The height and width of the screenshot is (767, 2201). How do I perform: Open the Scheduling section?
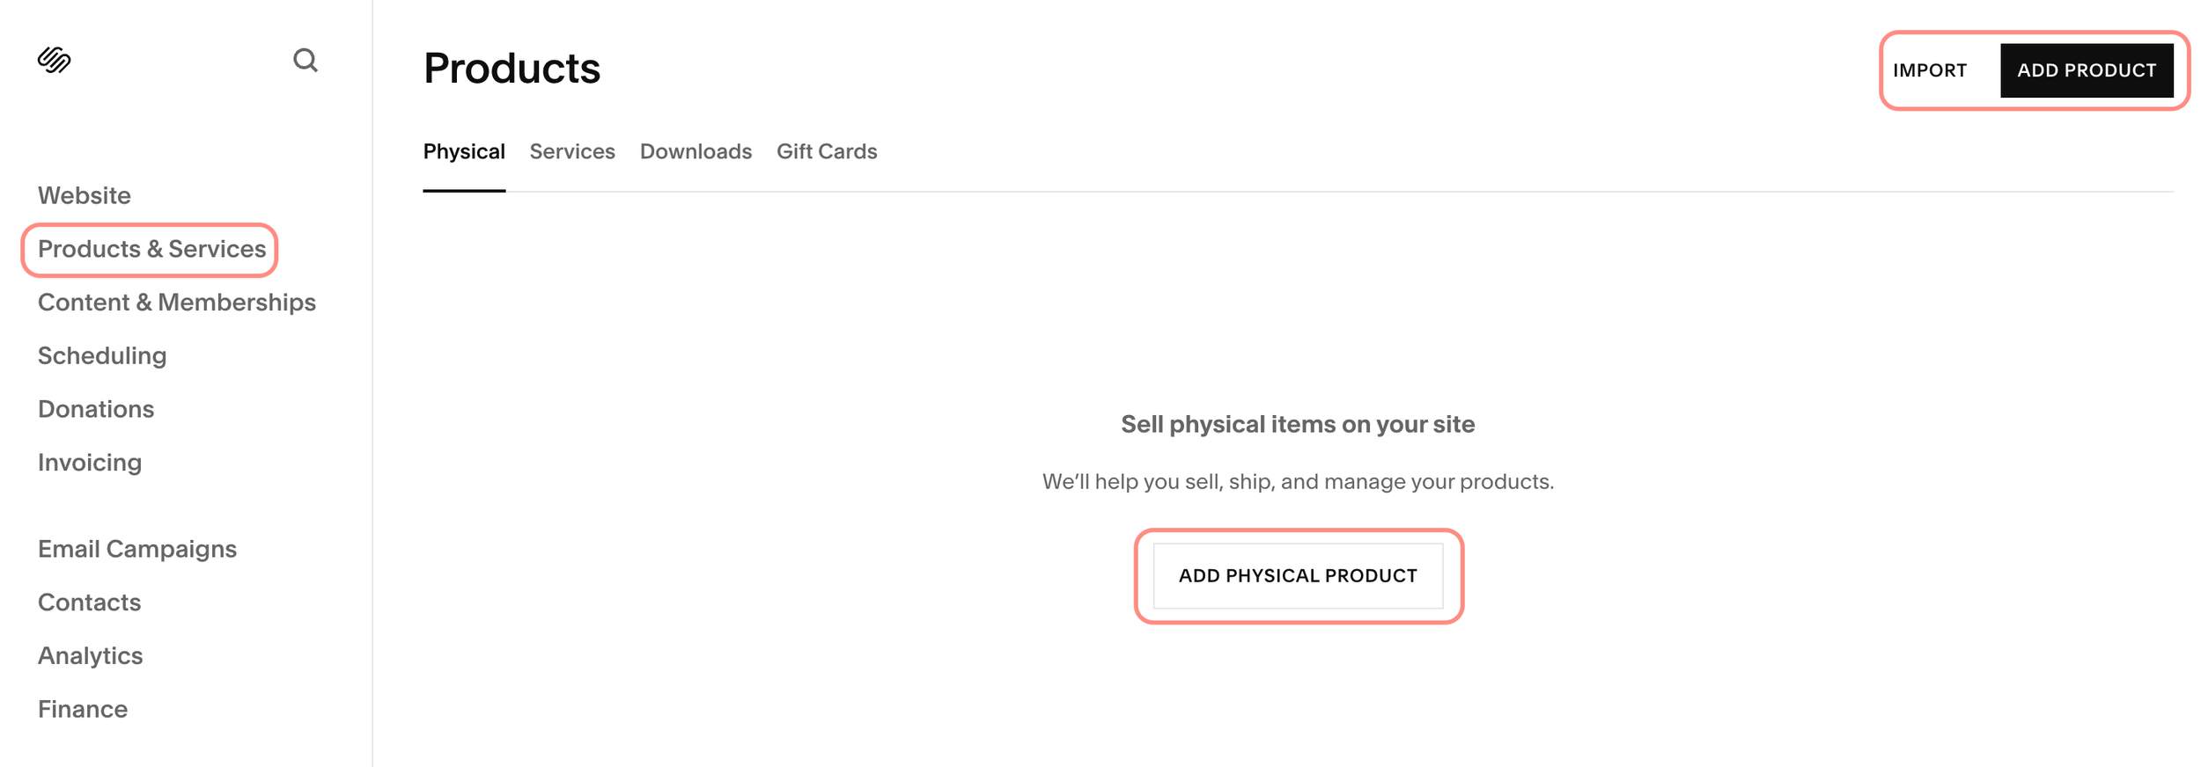pyautogui.click(x=102, y=356)
